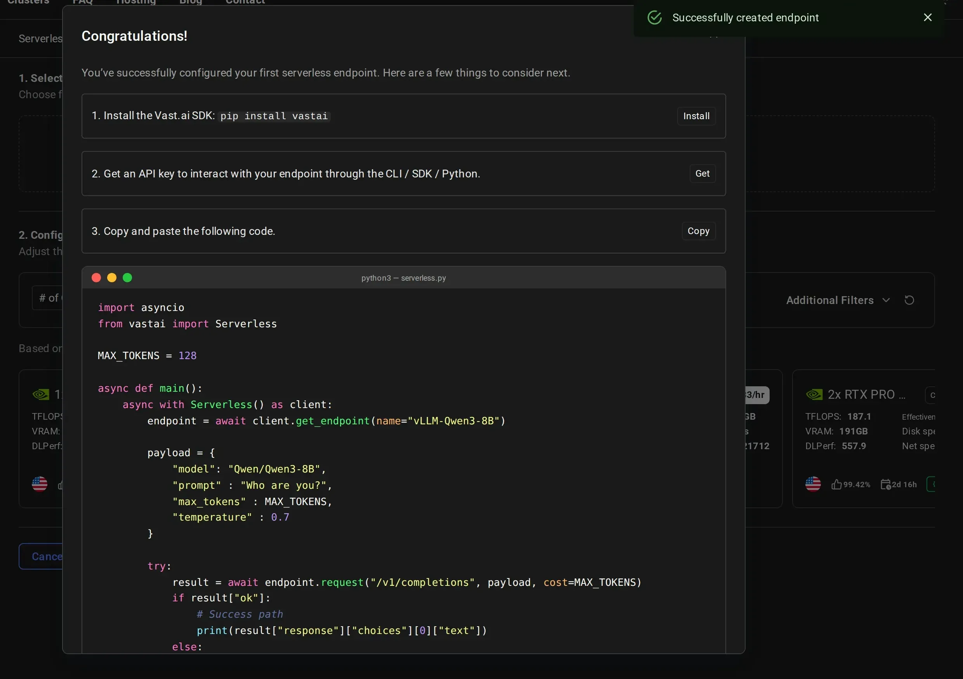Dismiss the 'Successfully created endpoint' toast
This screenshot has height=679, width=963.
click(927, 17)
